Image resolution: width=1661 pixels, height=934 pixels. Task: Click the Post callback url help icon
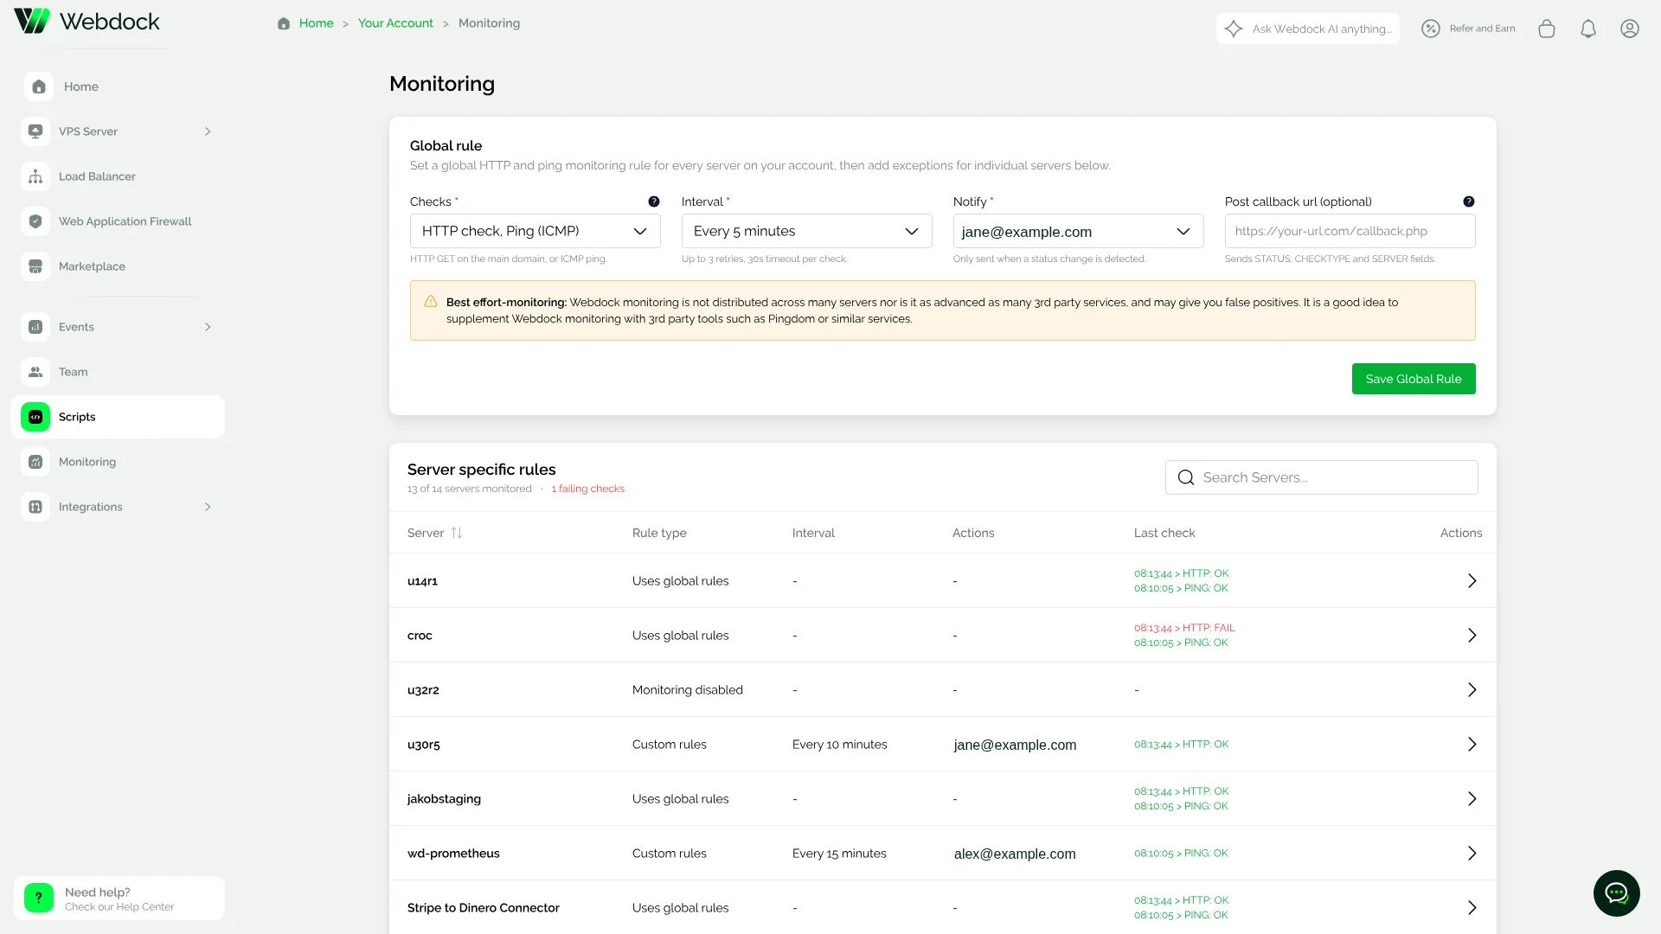pyautogui.click(x=1469, y=202)
